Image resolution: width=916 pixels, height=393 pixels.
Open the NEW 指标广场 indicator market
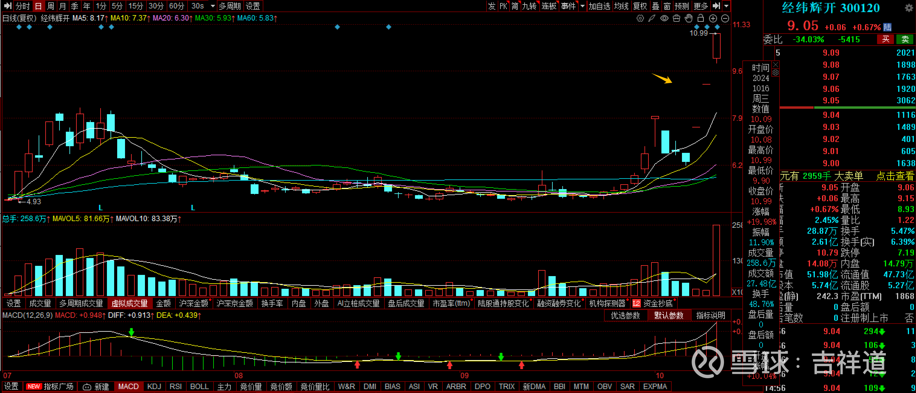point(50,387)
